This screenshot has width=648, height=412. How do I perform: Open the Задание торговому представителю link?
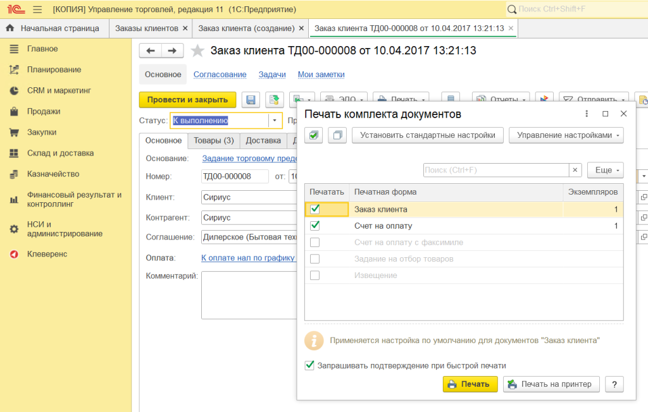pyautogui.click(x=249, y=159)
